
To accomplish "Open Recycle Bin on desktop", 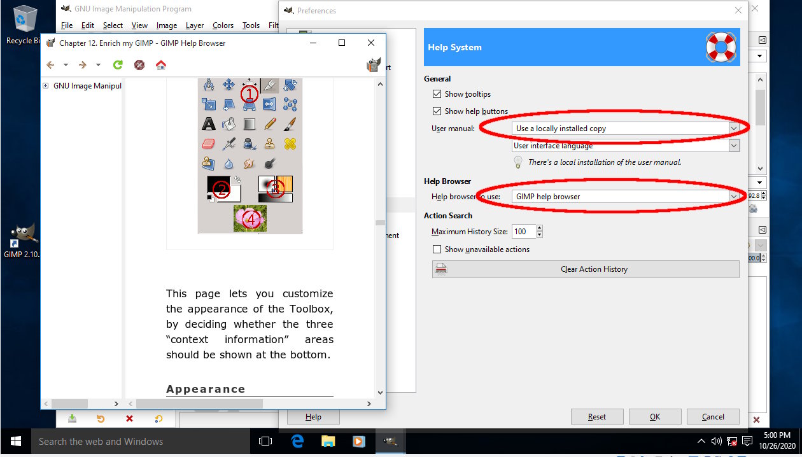I will pos(24,25).
